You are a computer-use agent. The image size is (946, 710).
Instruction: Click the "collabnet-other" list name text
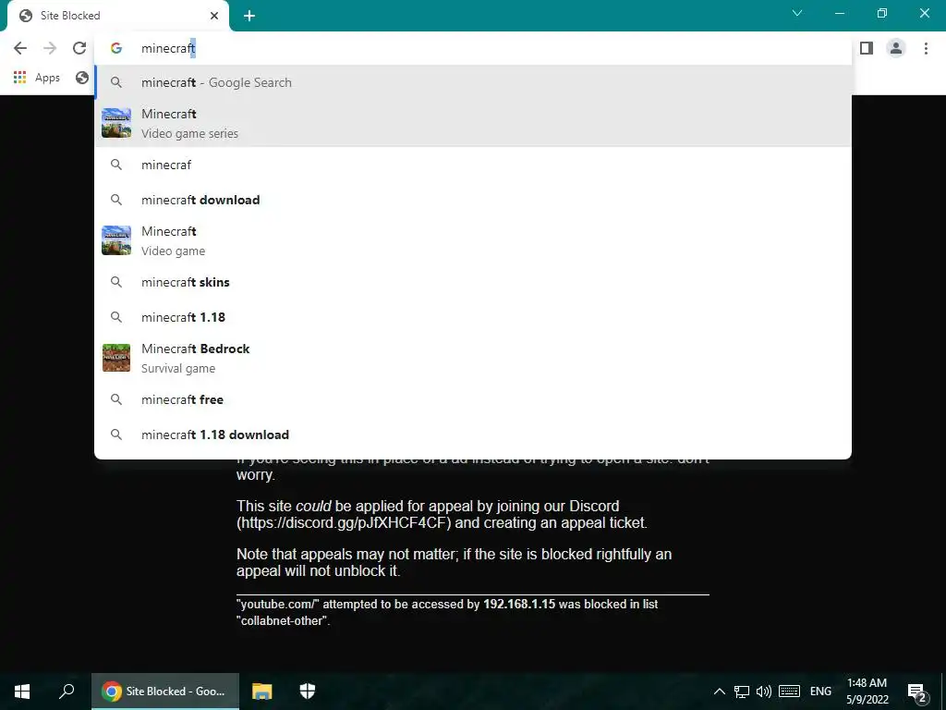pos(283,620)
